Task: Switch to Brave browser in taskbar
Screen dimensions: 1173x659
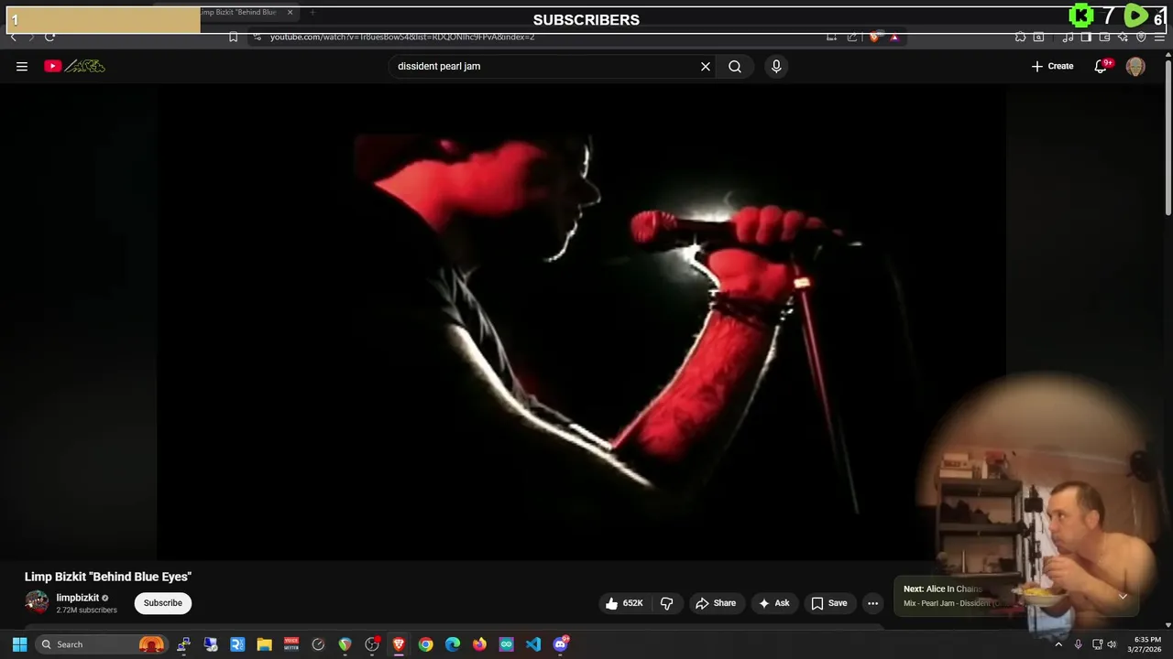Action: coord(399,644)
